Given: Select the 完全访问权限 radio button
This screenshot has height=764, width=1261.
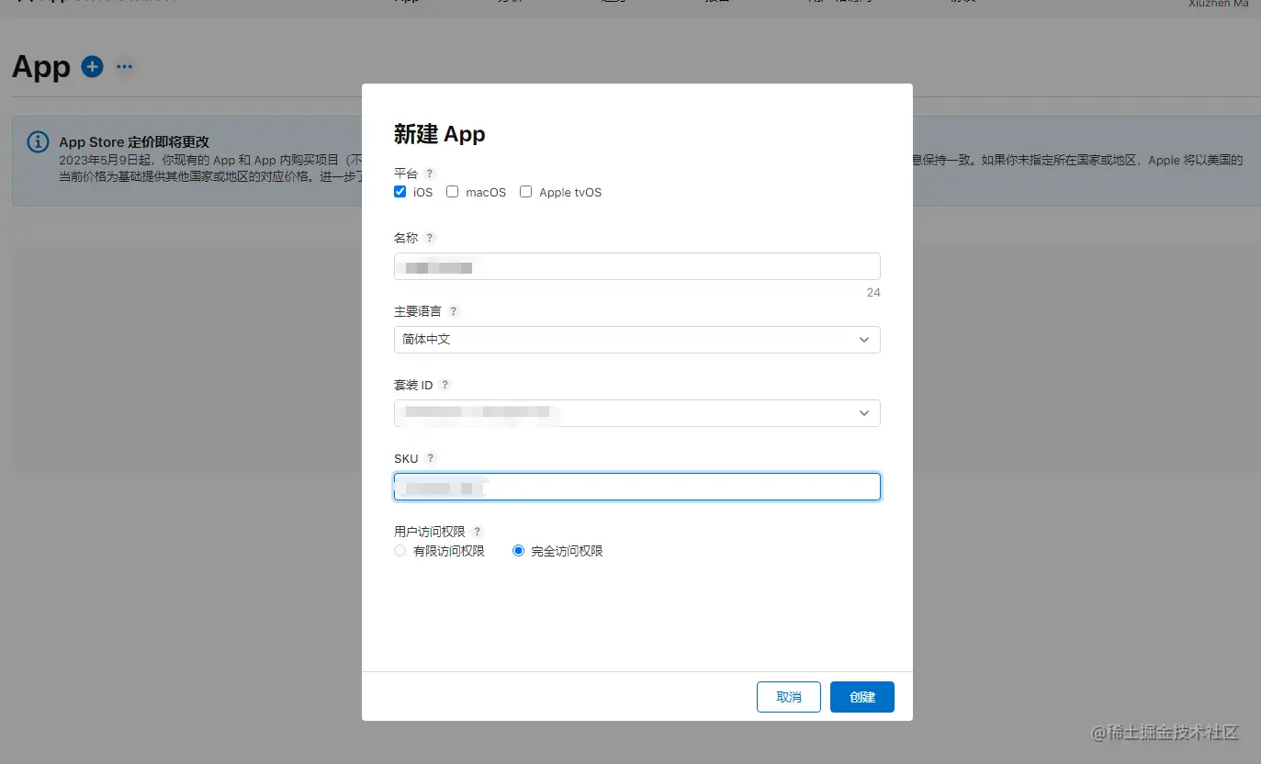Looking at the screenshot, I should (x=518, y=551).
